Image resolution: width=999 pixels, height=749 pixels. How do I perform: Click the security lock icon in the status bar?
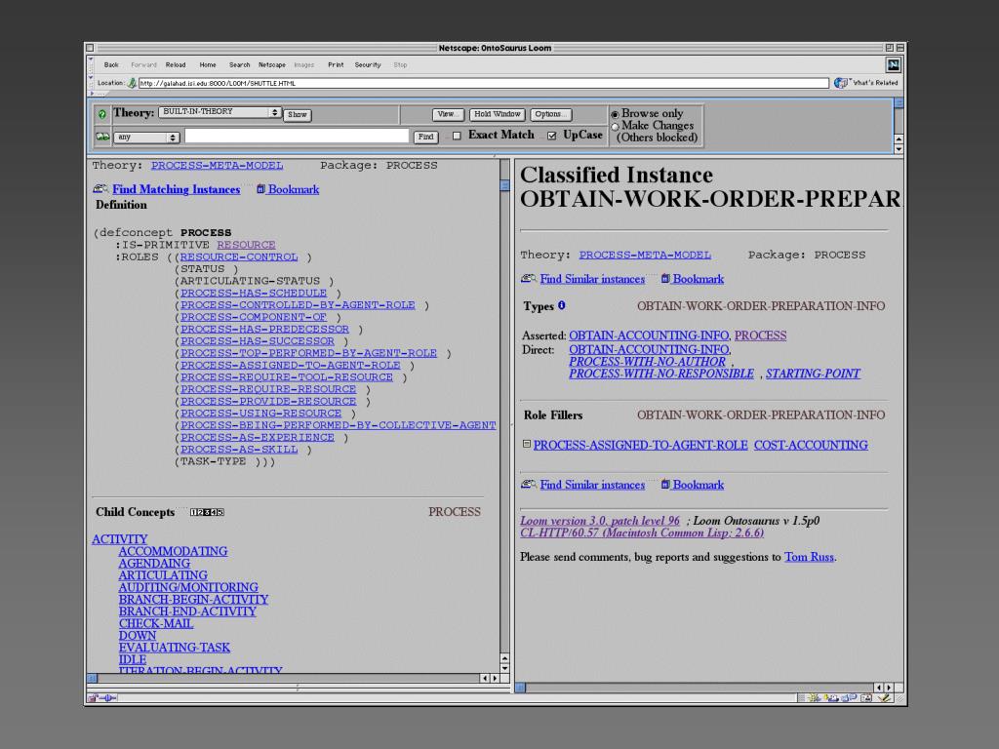click(93, 697)
